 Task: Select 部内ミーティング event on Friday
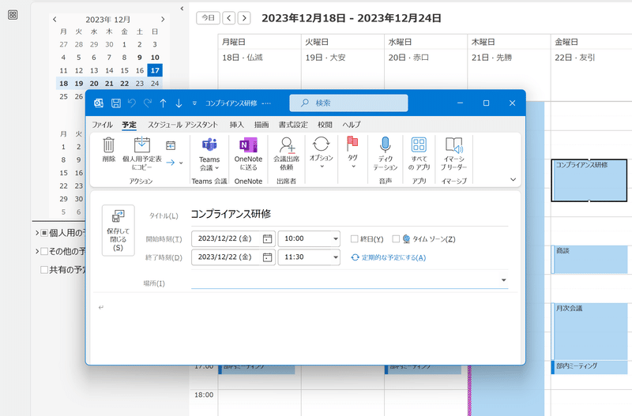tap(589, 367)
